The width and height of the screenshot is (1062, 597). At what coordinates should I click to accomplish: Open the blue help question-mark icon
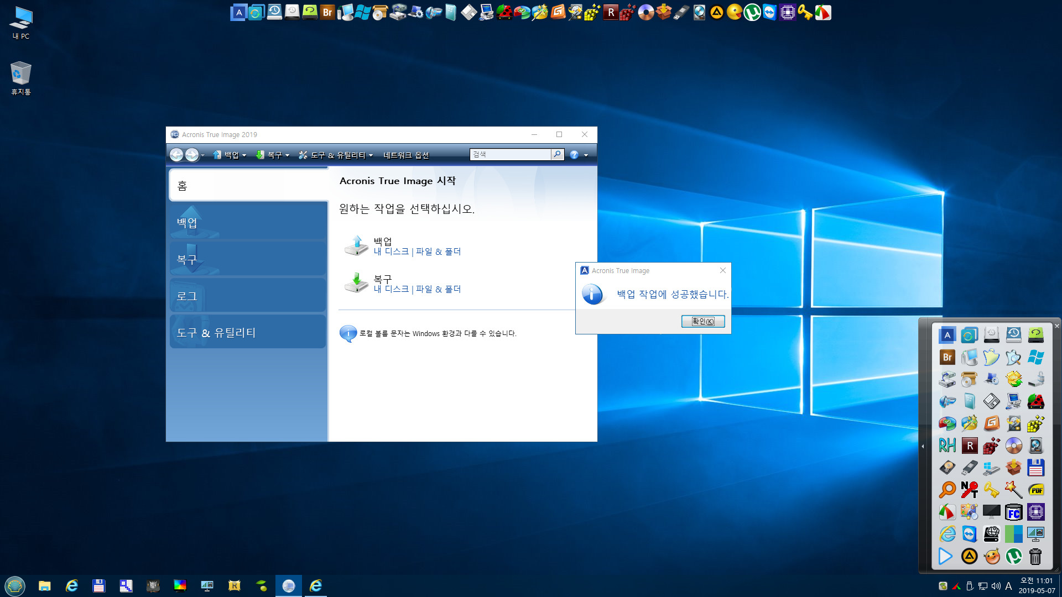click(574, 155)
